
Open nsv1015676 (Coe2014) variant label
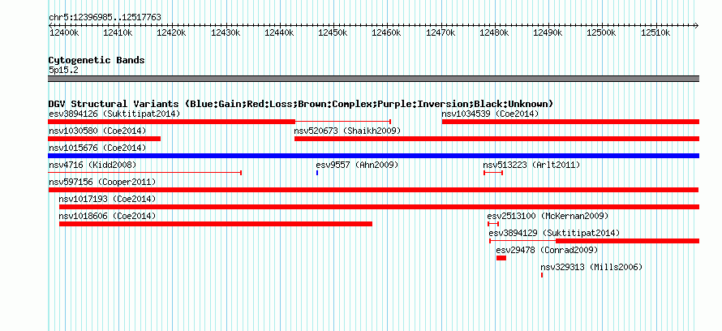[x=97, y=148]
